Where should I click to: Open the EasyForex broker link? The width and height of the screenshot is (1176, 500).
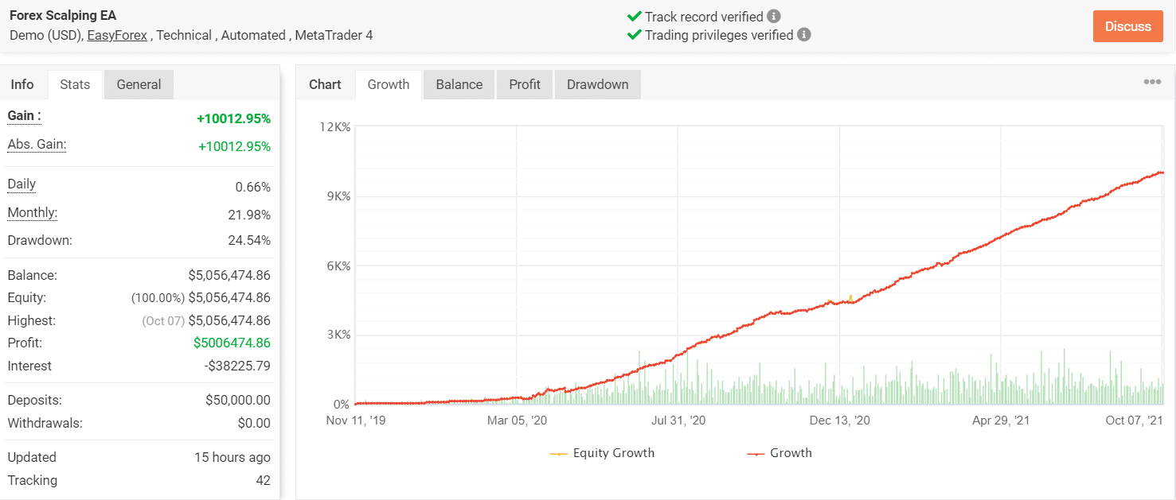(x=116, y=35)
